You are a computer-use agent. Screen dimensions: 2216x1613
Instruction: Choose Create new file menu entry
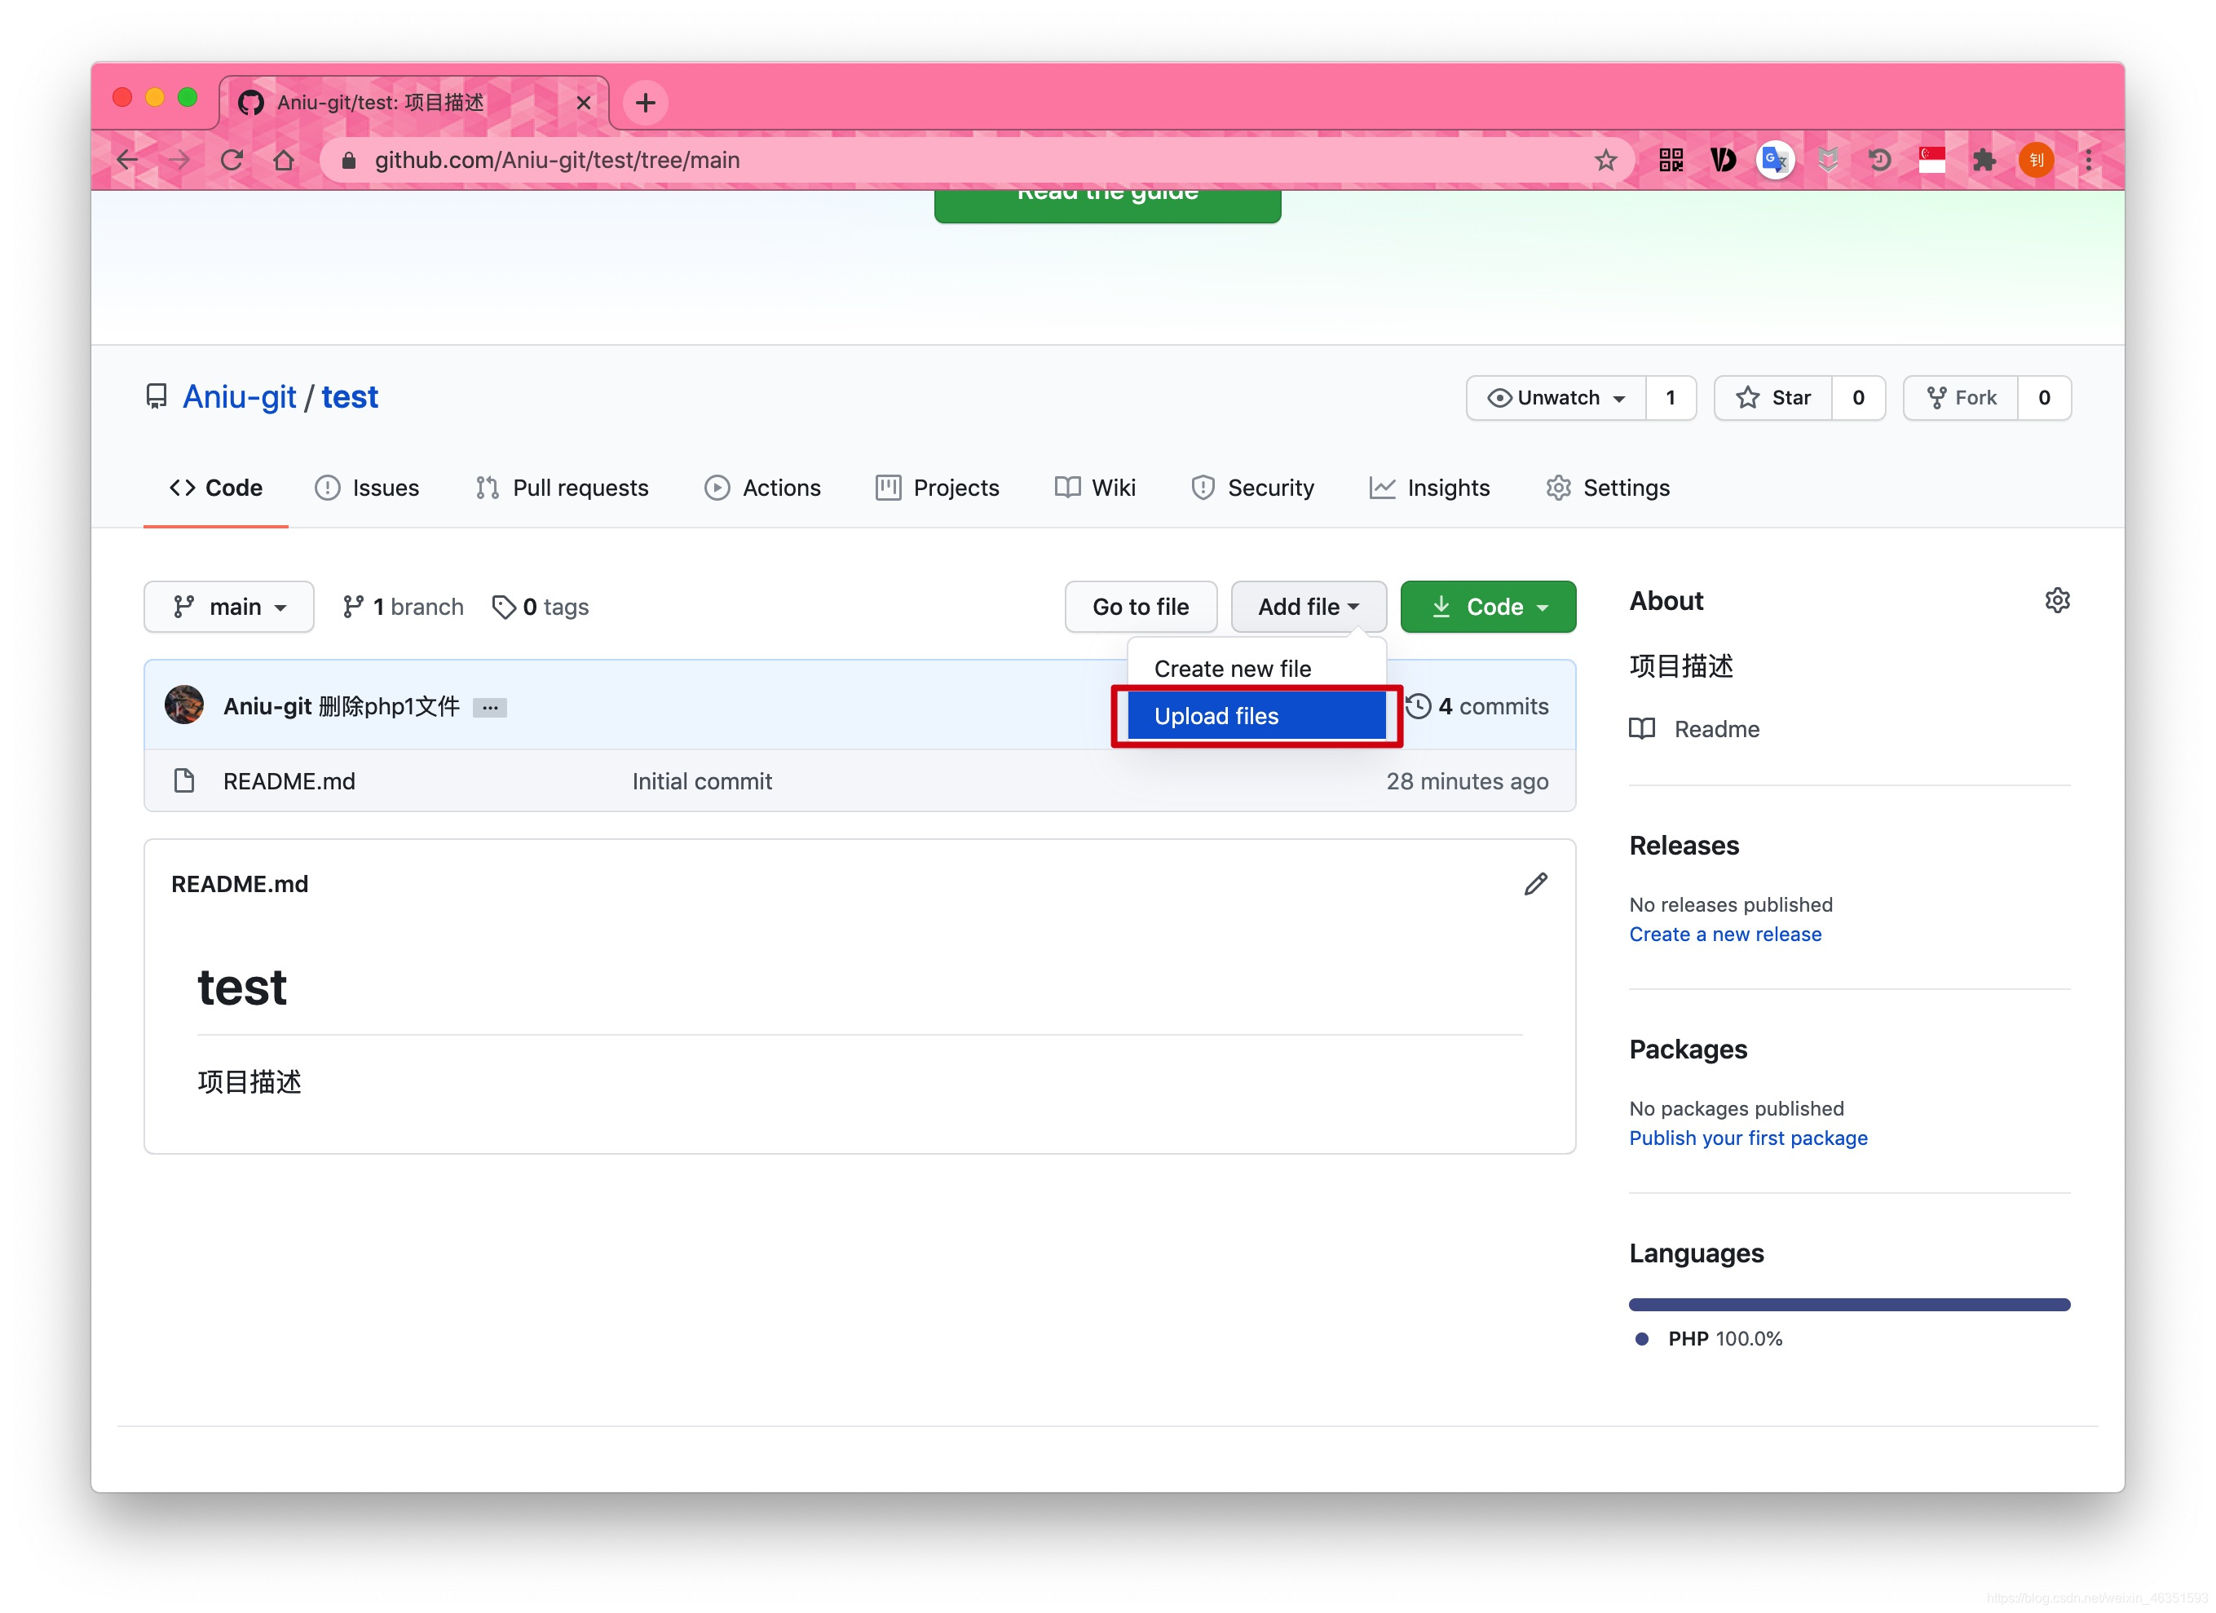pos(1232,668)
